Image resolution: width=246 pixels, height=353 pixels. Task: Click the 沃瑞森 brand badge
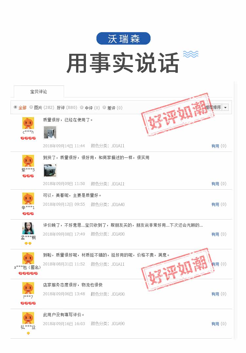tap(123, 38)
